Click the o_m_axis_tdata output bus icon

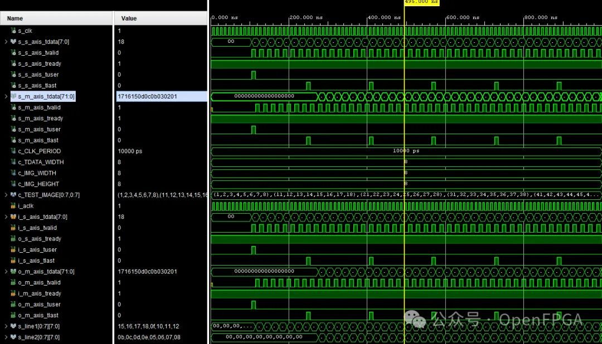click(x=13, y=272)
